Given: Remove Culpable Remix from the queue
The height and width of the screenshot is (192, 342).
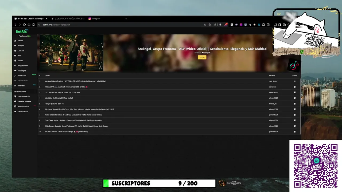Looking at the screenshot, I should (x=295, y=126).
